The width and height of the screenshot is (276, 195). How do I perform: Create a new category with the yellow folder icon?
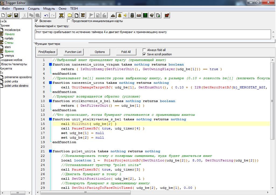click(x=70, y=15)
